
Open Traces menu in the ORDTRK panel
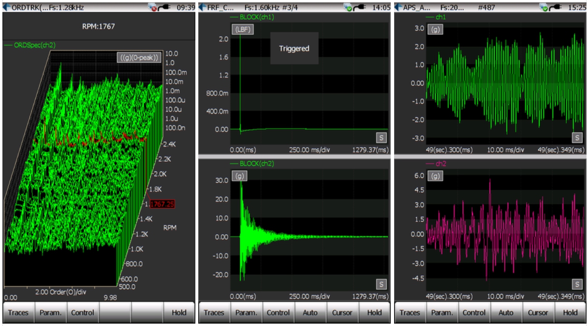coord(18,312)
